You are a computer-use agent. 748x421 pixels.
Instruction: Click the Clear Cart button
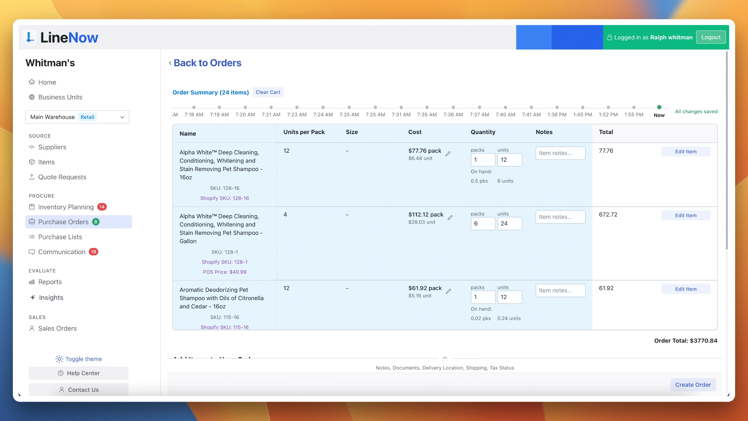click(268, 92)
